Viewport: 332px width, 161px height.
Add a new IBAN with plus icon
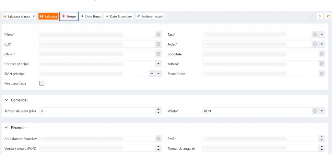point(152,74)
